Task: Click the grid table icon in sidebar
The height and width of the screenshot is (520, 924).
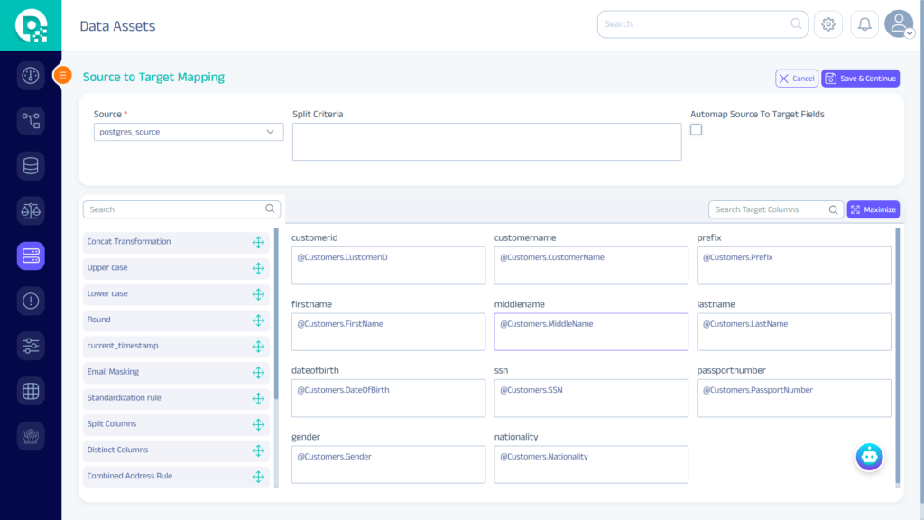Action: (31, 391)
